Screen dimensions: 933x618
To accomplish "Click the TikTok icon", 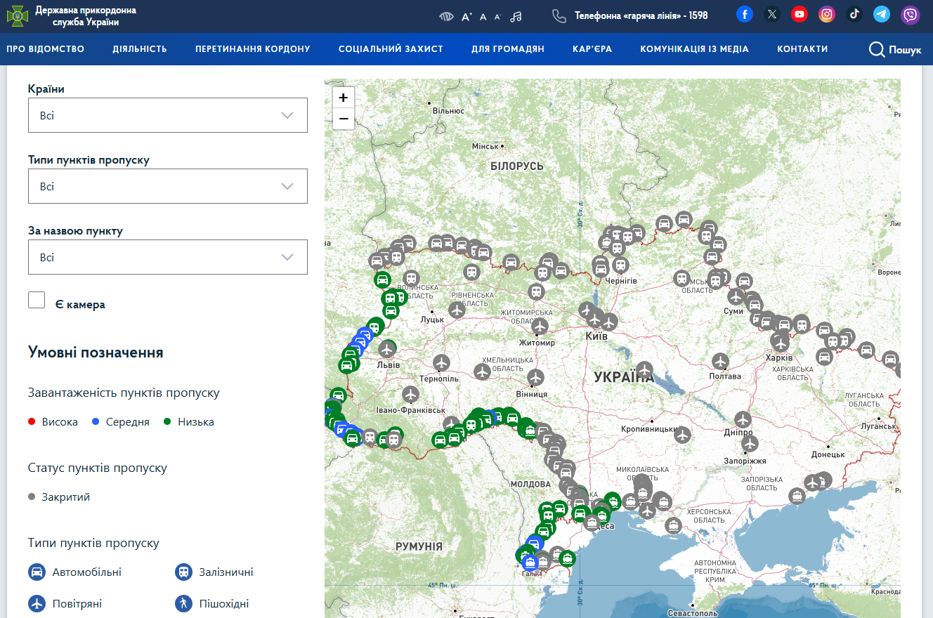I will pyautogui.click(x=854, y=14).
